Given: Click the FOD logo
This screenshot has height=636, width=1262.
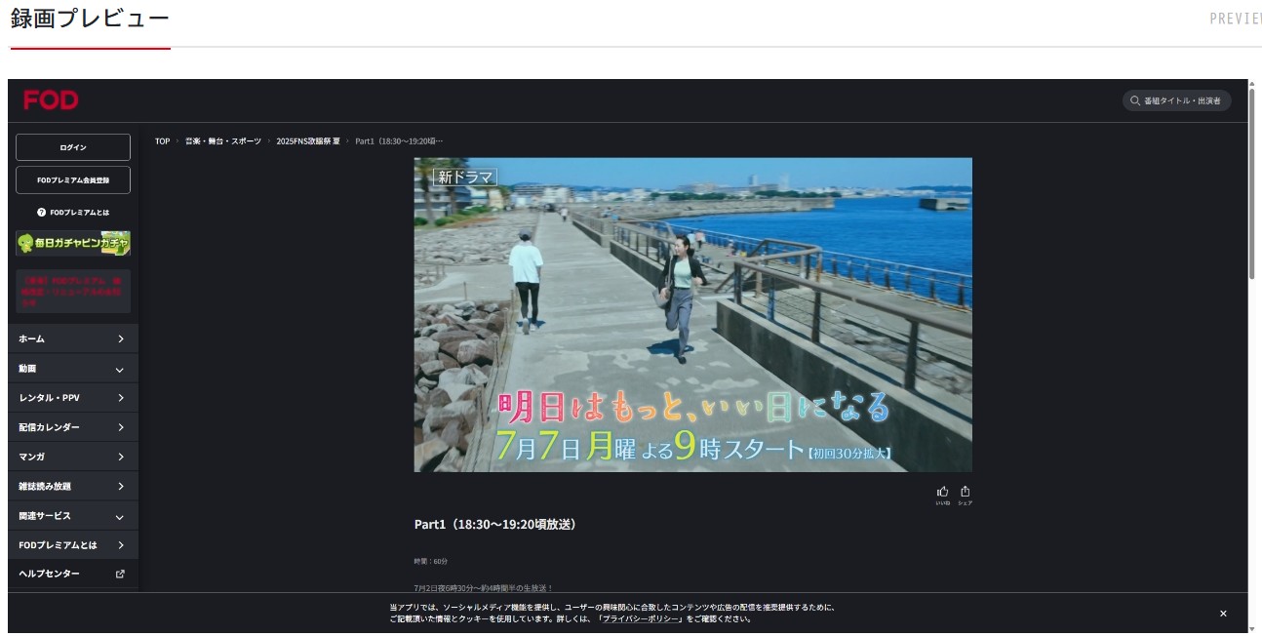Looking at the screenshot, I should coord(51,100).
